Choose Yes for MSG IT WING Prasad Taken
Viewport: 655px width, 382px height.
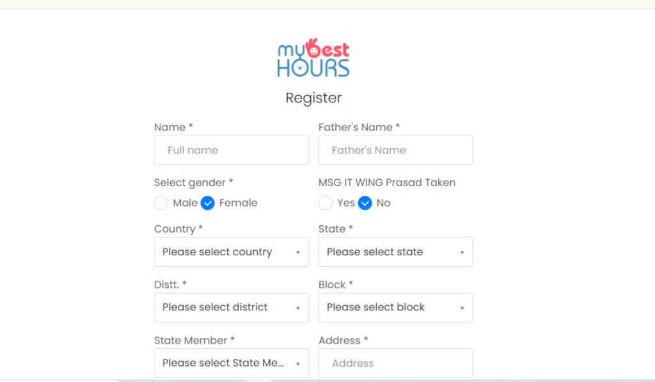click(x=326, y=203)
